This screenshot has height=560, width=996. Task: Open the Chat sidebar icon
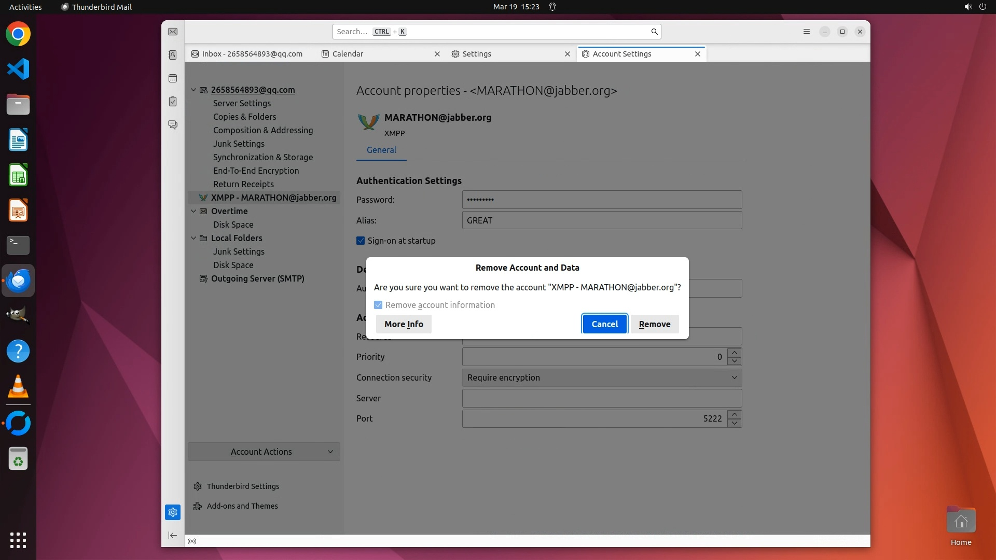[x=173, y=125]
